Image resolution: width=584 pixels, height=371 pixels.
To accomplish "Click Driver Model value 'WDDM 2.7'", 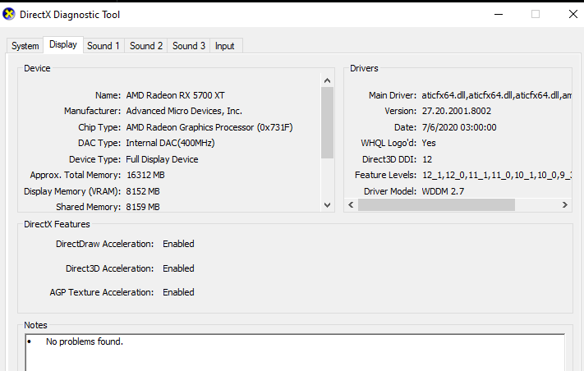I will click(443, 191).
